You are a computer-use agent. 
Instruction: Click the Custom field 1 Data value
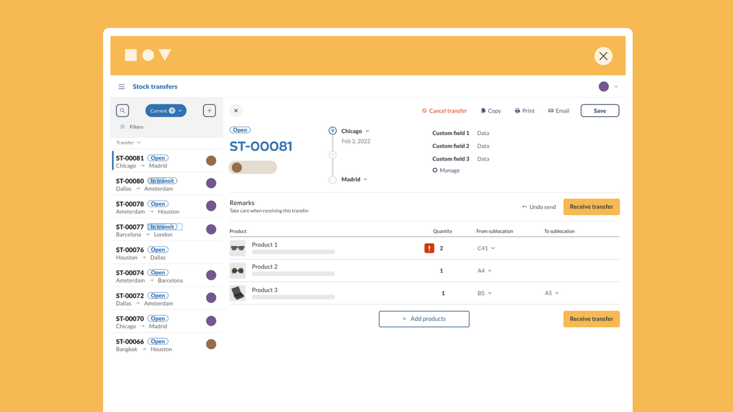483,133
